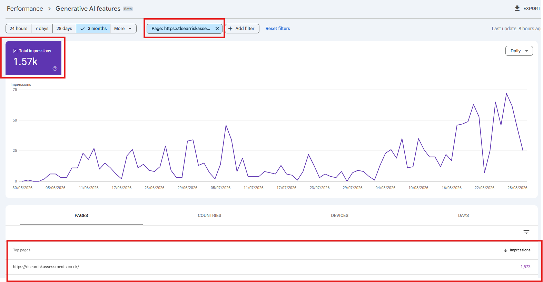Click the Export download icon
Image resolution: width=543 pixels, height=282 pixels.
[x=517, y=8]
